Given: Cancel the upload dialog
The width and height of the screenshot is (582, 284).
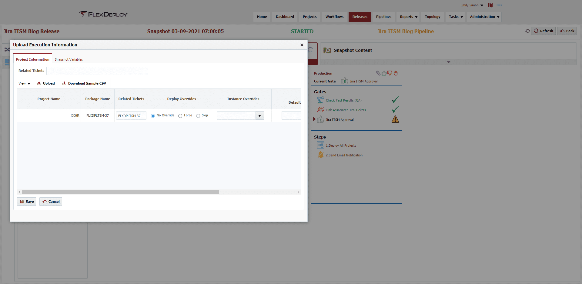Looking at the screenshot, I should [x=51, y=202].
